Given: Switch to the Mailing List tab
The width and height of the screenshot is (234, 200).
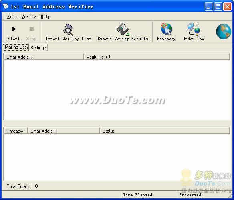Looking at the screenshot, I should coord(15,47).
